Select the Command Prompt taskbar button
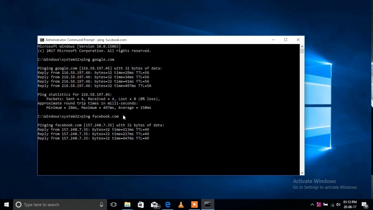This screenshot has width=373, height=210. pyautogui.click(x=207, y=205)
